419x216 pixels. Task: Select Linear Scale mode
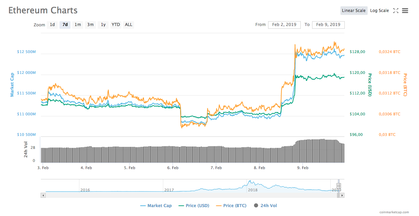tap(354, 10)
